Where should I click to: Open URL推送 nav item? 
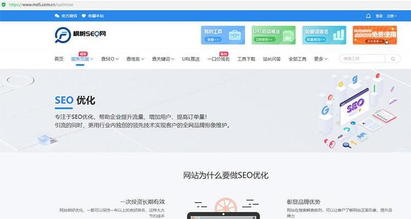191,59
